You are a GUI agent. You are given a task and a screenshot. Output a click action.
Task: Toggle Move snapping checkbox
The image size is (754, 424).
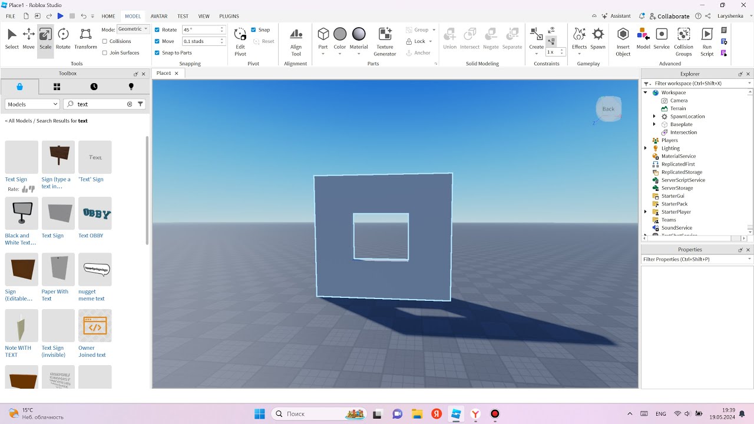point(157,41)
